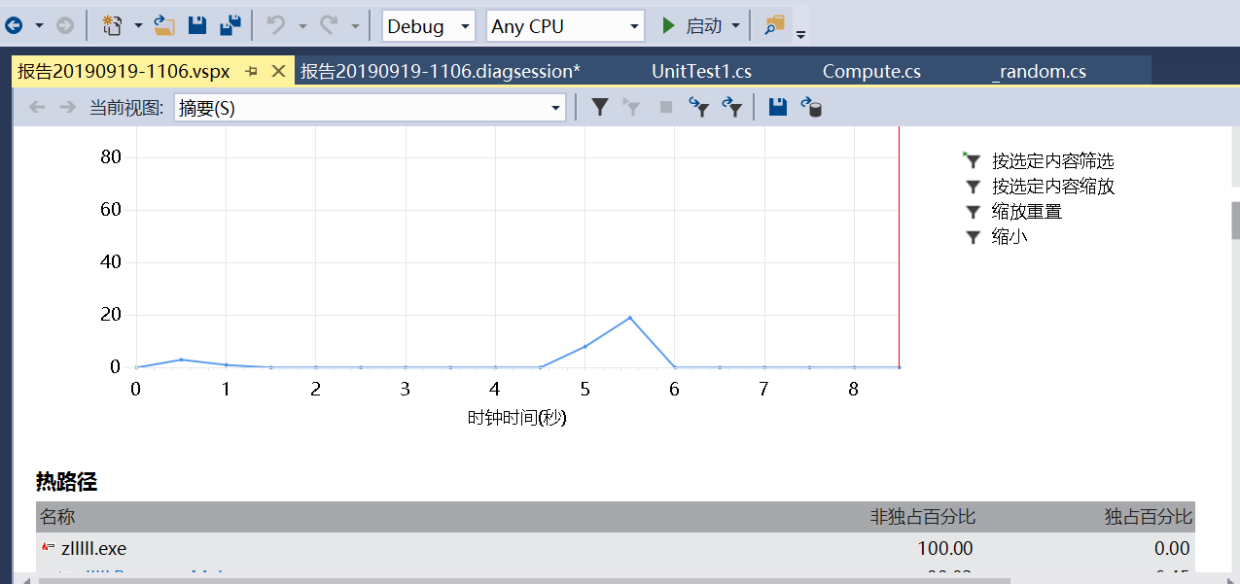Screen dimensions: 1240x584
Task: Click the zlllll.exe process icon
Action: (x=49, y=548)
